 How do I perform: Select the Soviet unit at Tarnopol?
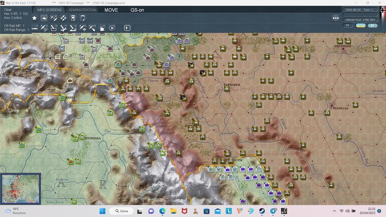(x=227, y=89)
